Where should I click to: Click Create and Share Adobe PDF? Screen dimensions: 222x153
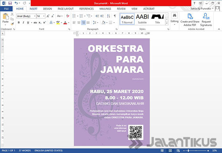(190, 20)
